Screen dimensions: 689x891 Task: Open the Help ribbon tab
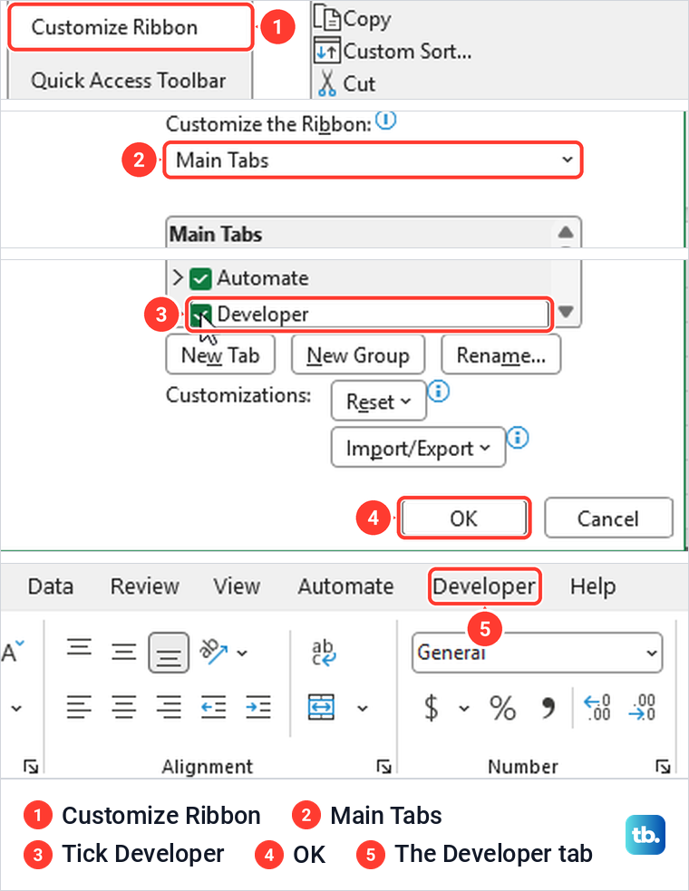tap(593, 586)
